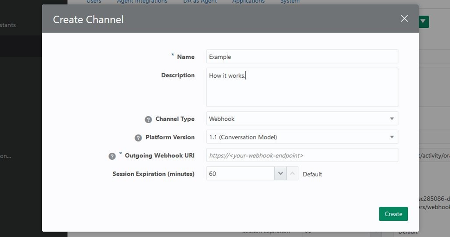
Task: Click help icon for Outgoing Webhook URI
Action: (x=112, y=156)
